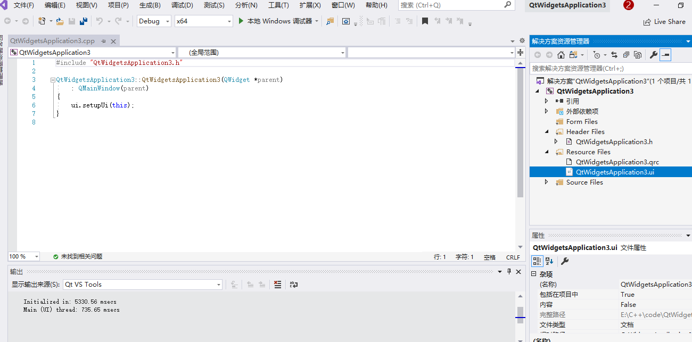This screenshot has height=342, width=692.
Task: Click the pending changes filter clock icon
Action: [597, 55]
